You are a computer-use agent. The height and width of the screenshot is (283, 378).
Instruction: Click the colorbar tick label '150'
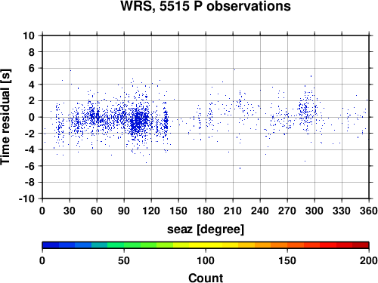pos(287,260)
